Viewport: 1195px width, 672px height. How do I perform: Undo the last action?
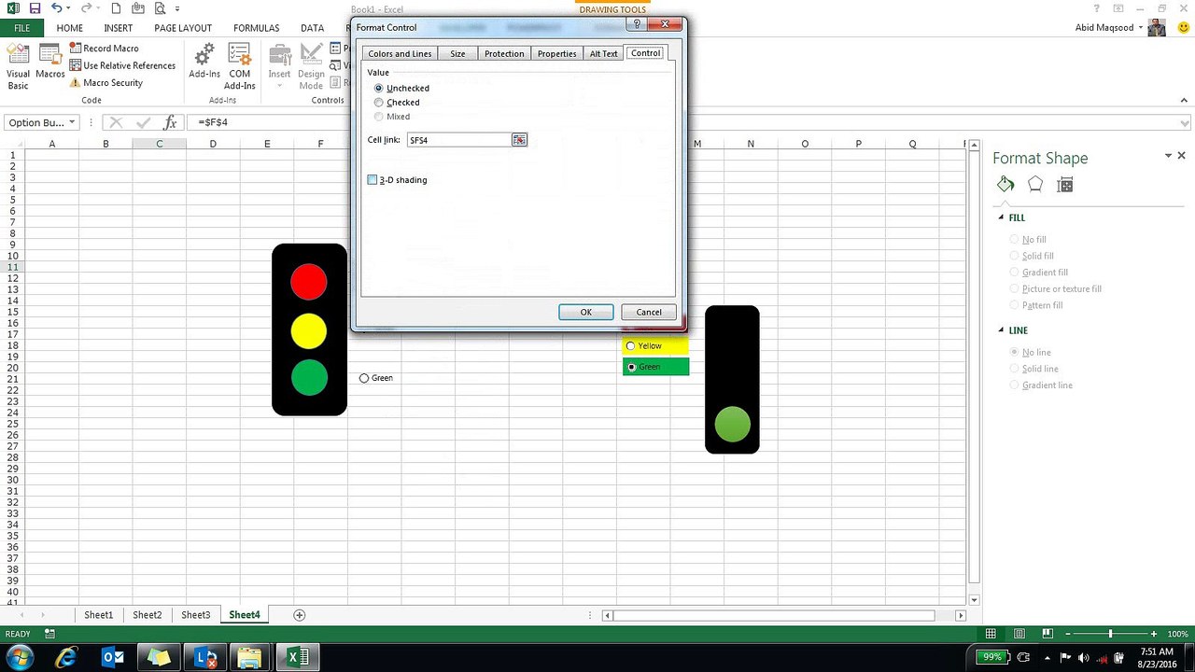[x=58, y=8]
